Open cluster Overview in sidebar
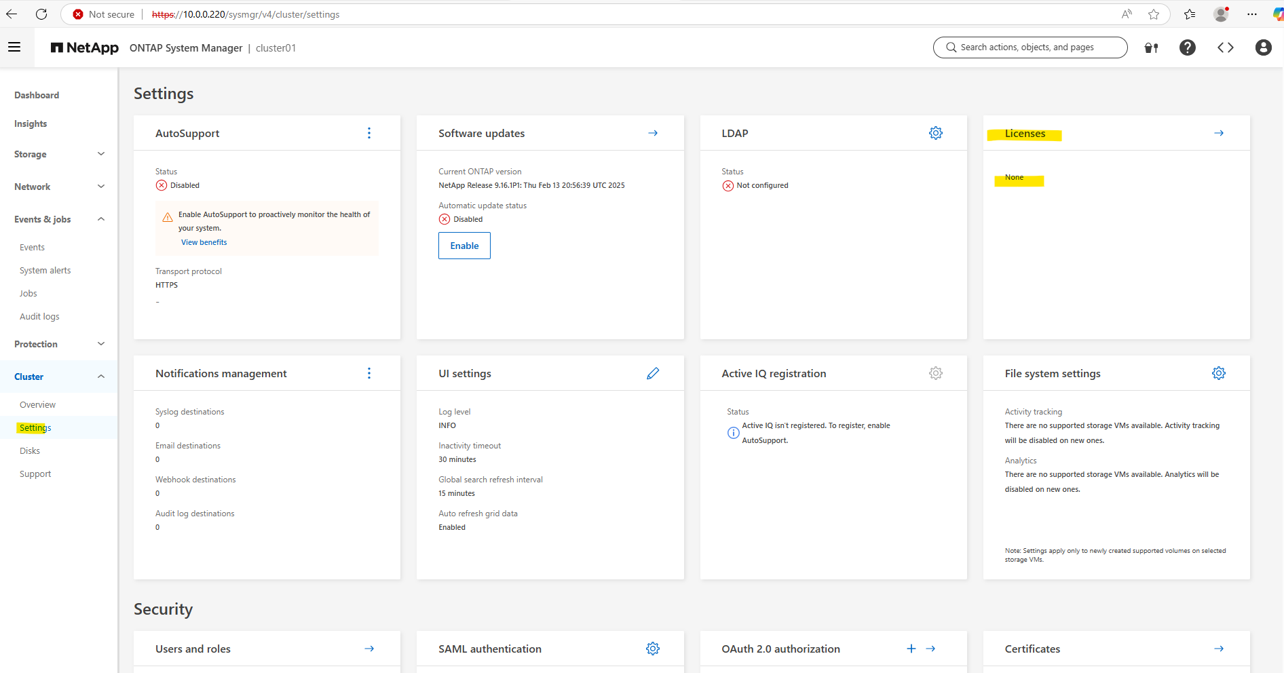This screenshot has width=1284, height=673. pyautogui.click(x=37, y=405)
